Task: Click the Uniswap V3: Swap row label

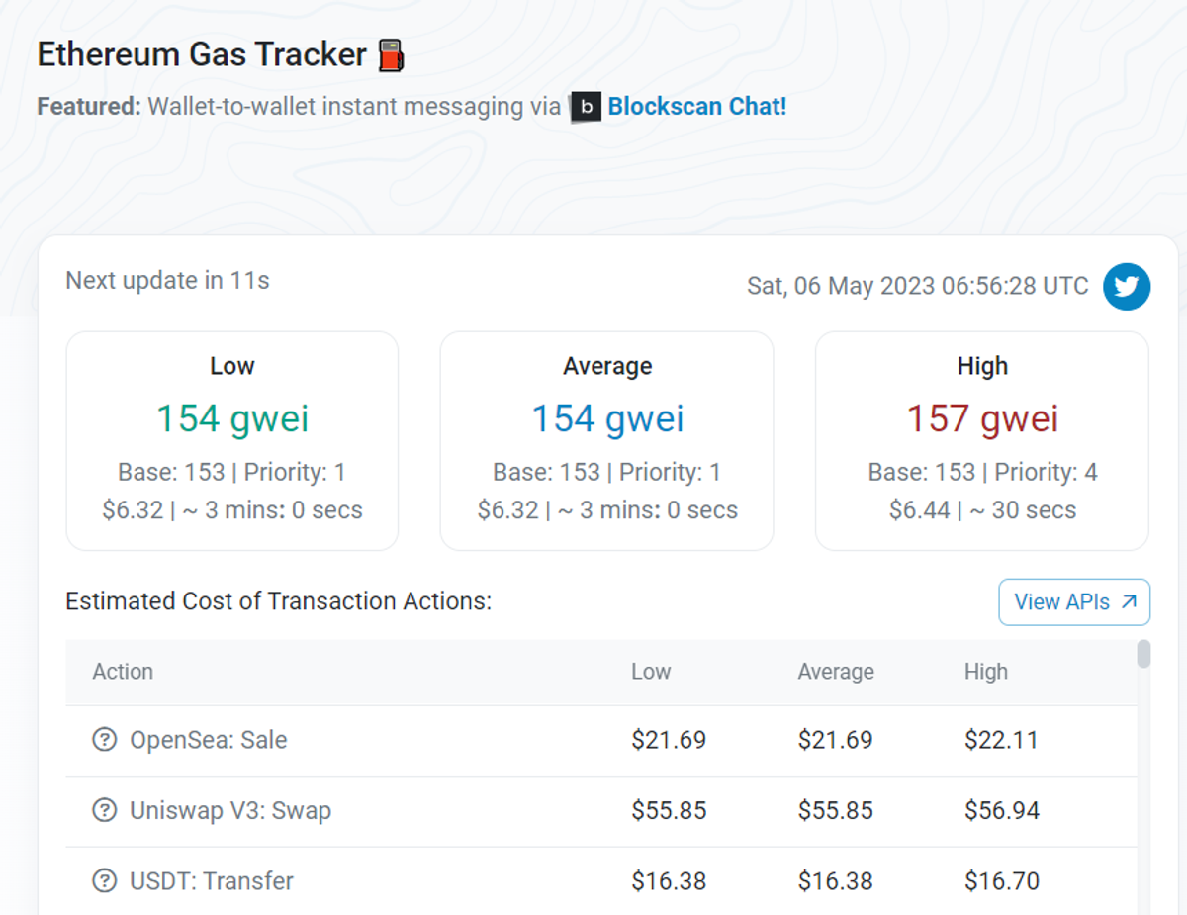Action: (230, 810)
